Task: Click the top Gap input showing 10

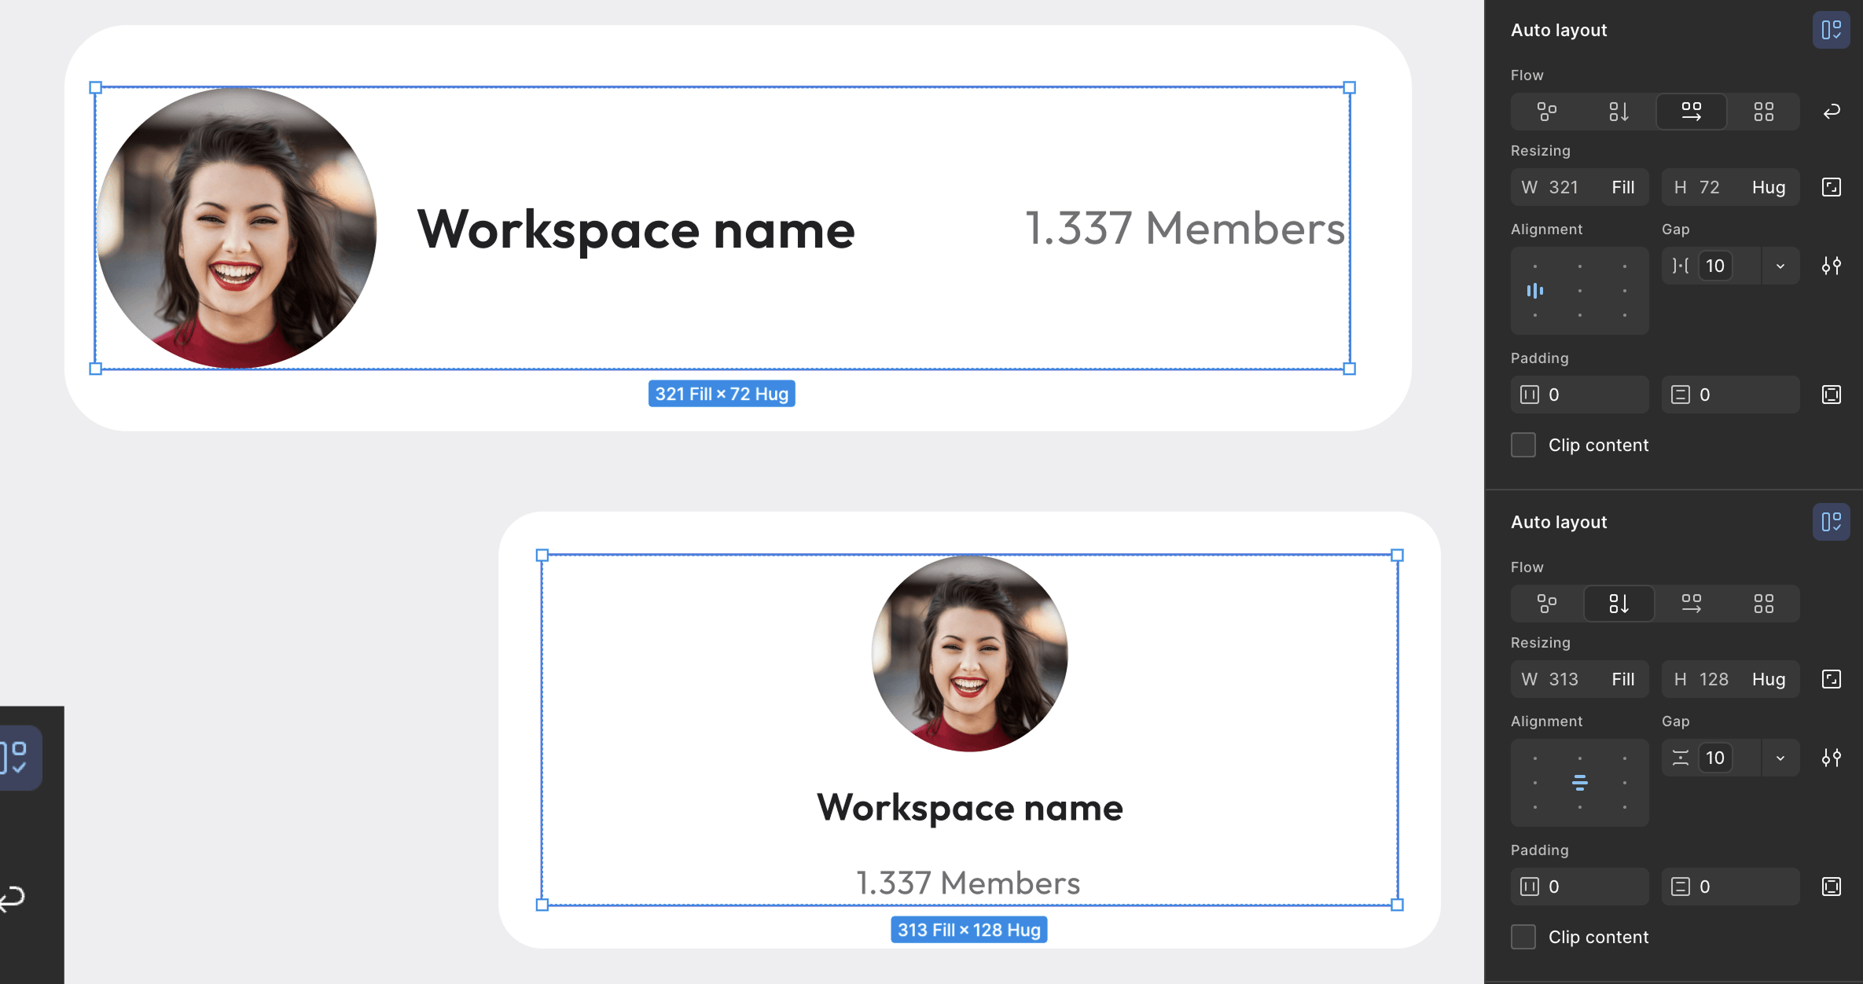Action: point(1715,266)
